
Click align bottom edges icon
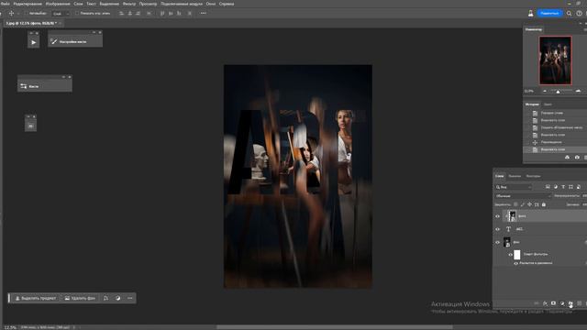coord(179,13)
